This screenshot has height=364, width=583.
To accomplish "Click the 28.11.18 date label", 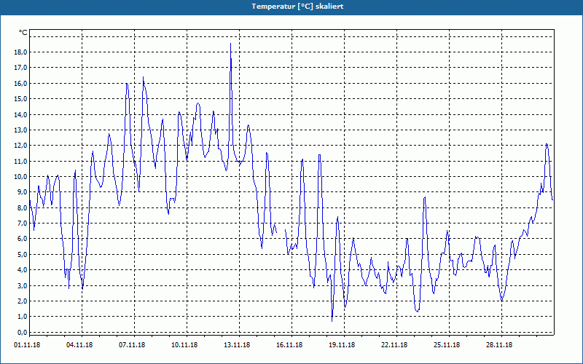I will tap(499, 345).
